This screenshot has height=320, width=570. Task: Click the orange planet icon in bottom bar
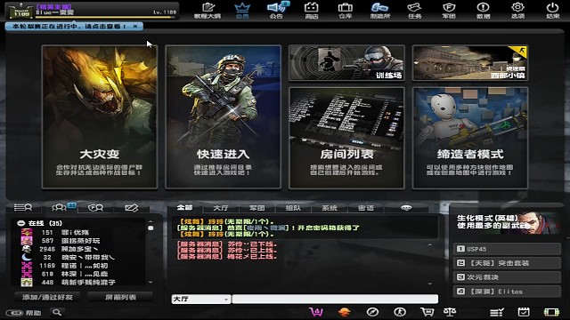coord(345,312)
